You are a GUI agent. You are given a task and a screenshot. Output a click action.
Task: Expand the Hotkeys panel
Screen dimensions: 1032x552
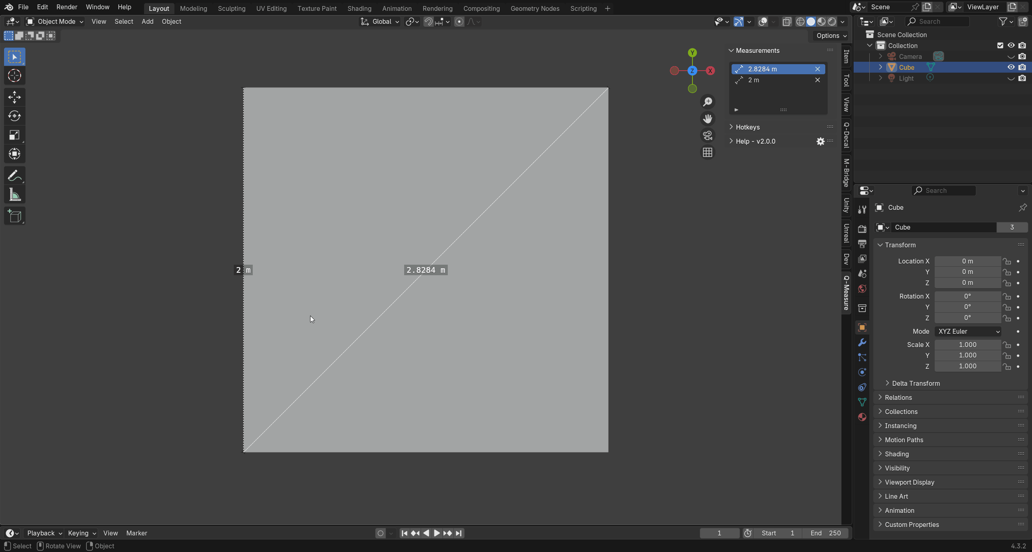click(x=747, y=127)
